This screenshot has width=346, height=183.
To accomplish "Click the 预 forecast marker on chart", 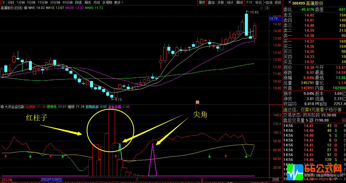I will pos(197,102).
